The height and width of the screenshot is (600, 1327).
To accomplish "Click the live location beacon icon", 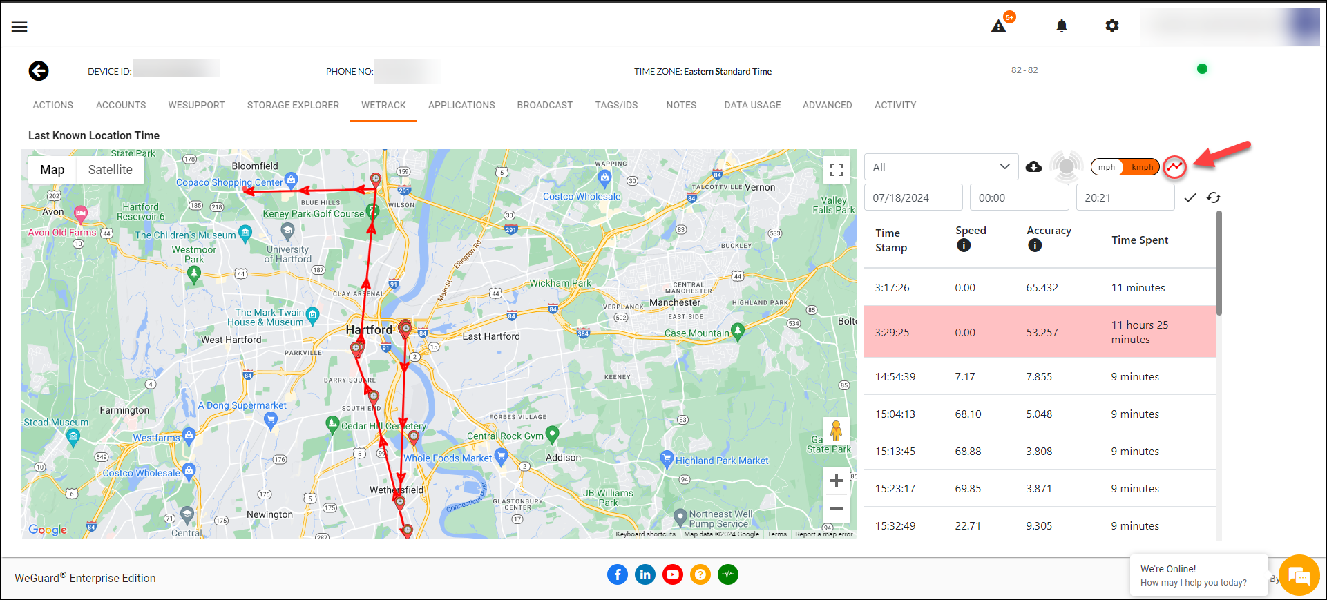I will tap(1067, 166).
